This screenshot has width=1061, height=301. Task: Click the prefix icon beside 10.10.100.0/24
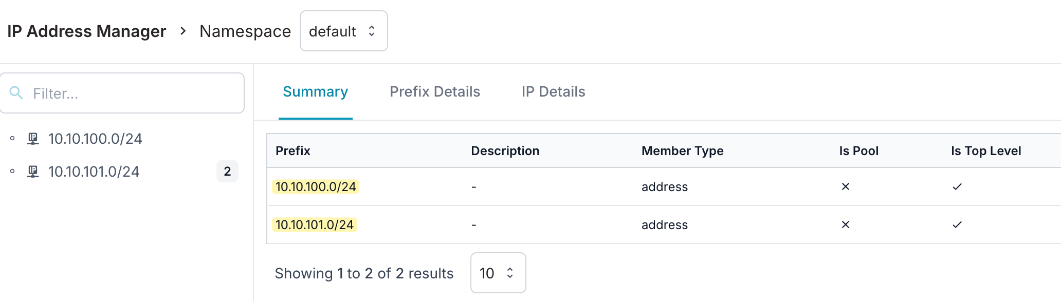33,139
